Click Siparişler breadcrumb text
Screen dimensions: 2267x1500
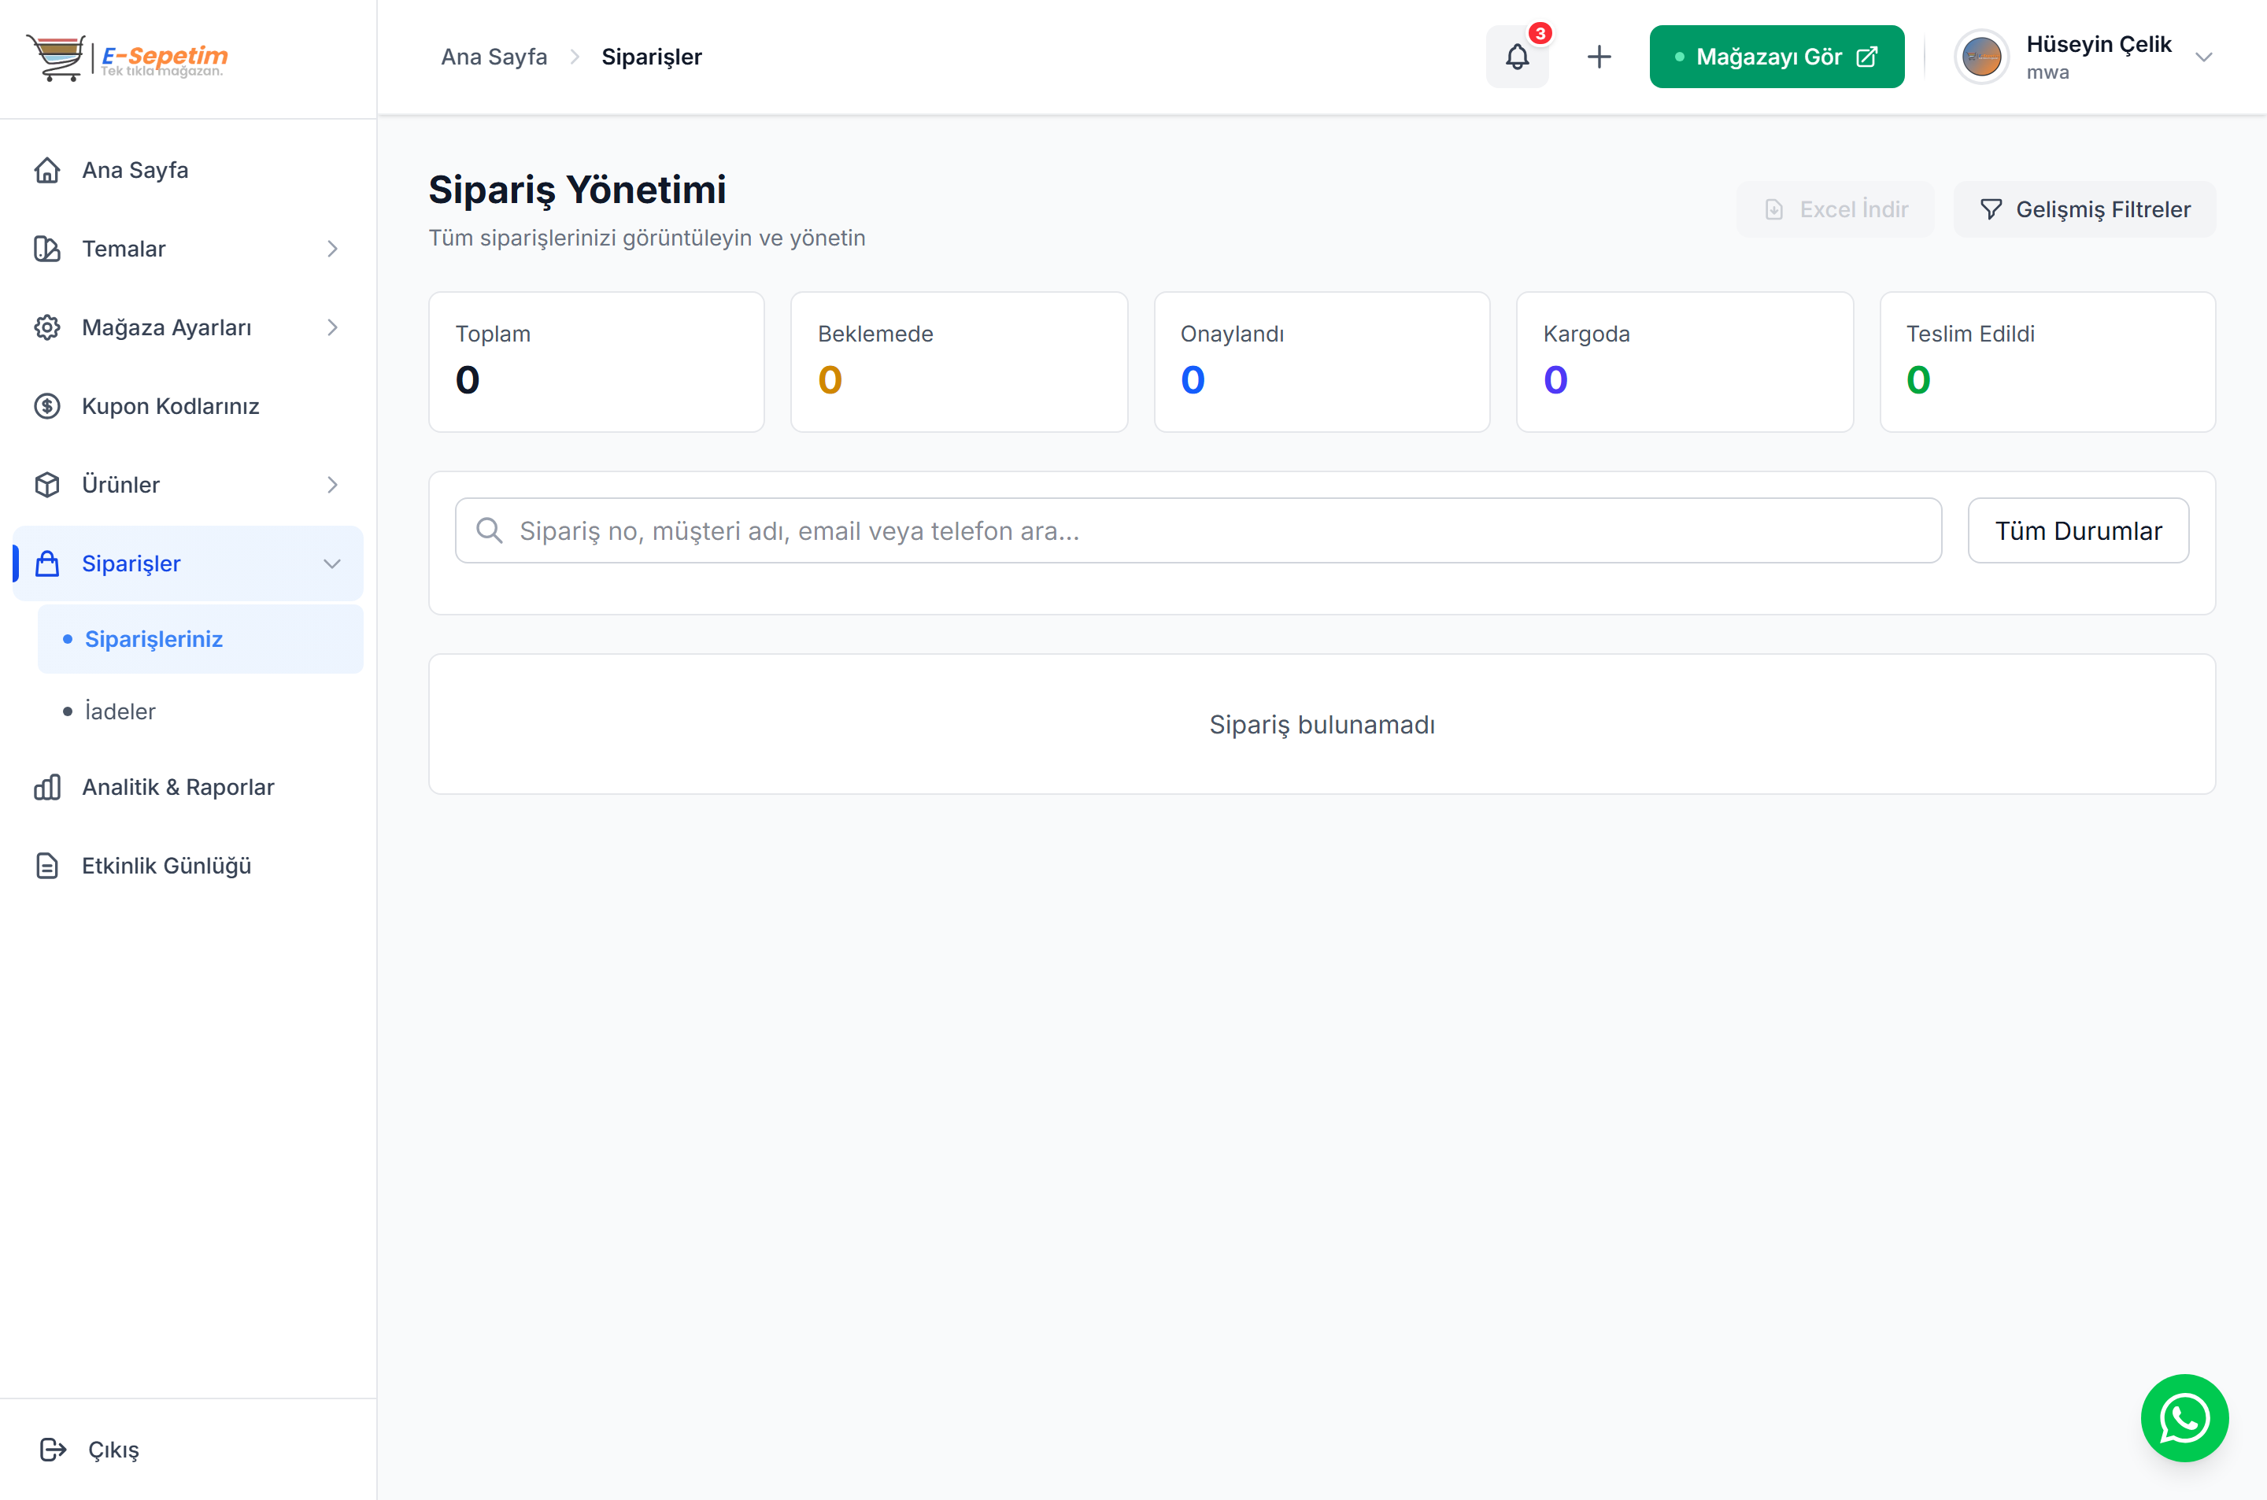coord(652,57)
